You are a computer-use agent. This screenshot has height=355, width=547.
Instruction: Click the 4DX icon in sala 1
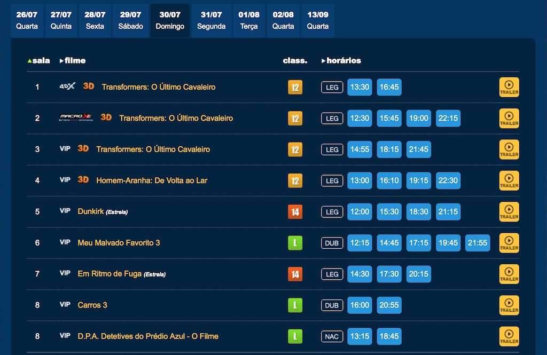[x=67, y=86]
